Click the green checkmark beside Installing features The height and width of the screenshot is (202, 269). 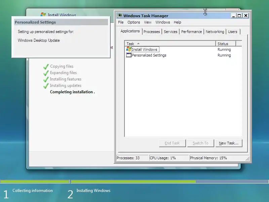(46, 79)
